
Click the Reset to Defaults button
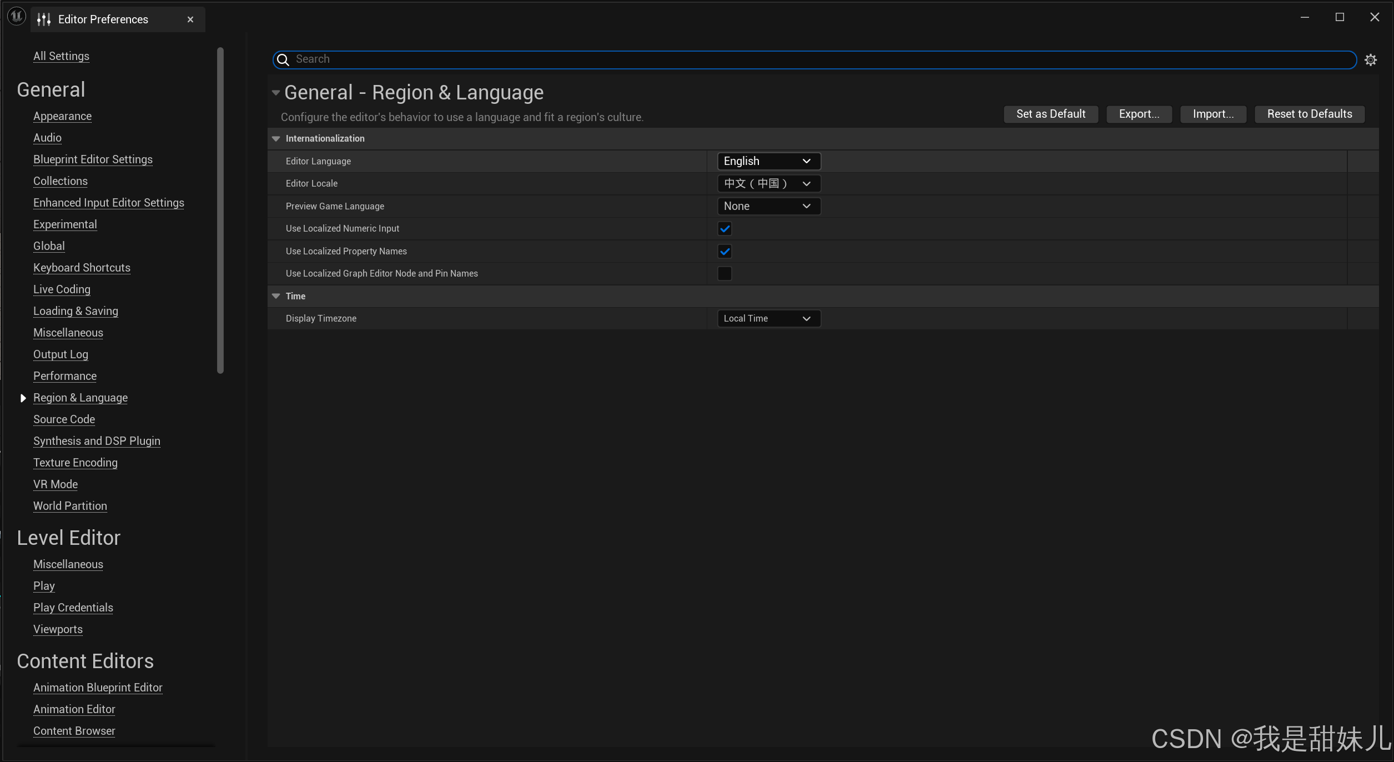(1309, 114)
